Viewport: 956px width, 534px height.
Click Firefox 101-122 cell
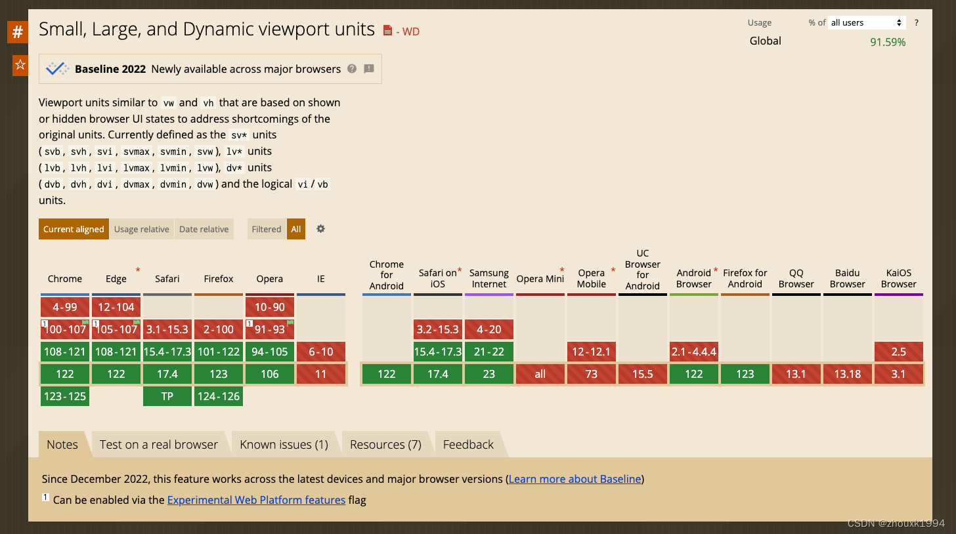(x=219, y=352)
